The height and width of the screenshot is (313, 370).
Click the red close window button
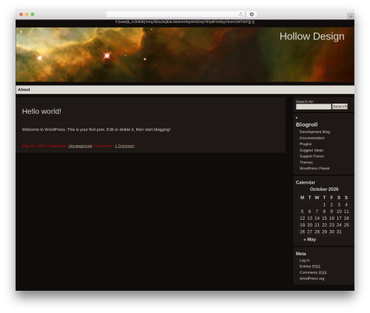[x=21, y=14]
